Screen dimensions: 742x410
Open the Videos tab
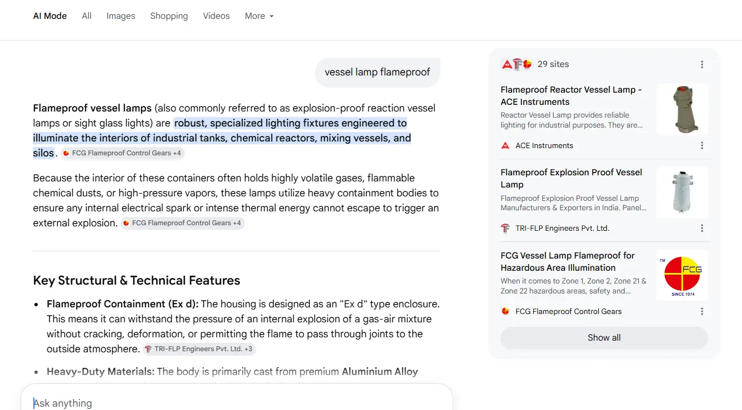[x=216, y=16]
